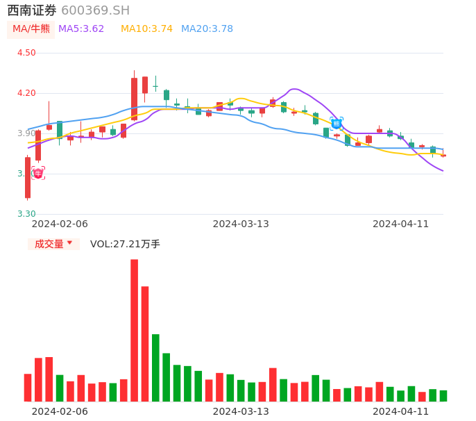Click the VOL:27.21万手 volume label
The image size is (476, 421).
pos(125,244)
